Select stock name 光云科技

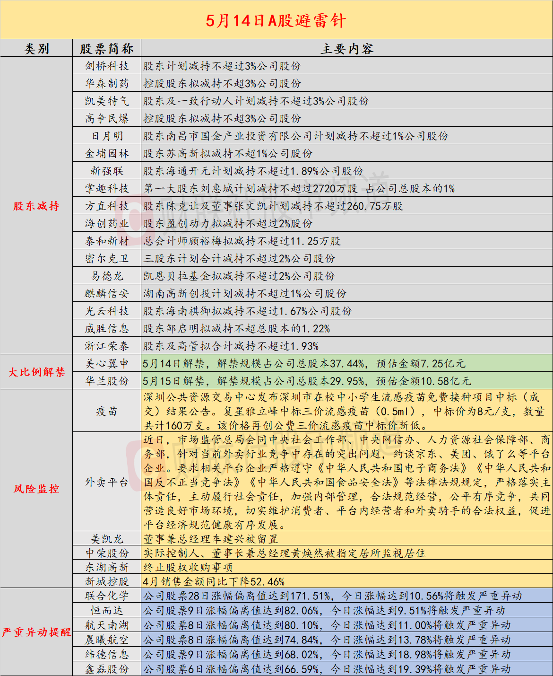pos(107,311)
